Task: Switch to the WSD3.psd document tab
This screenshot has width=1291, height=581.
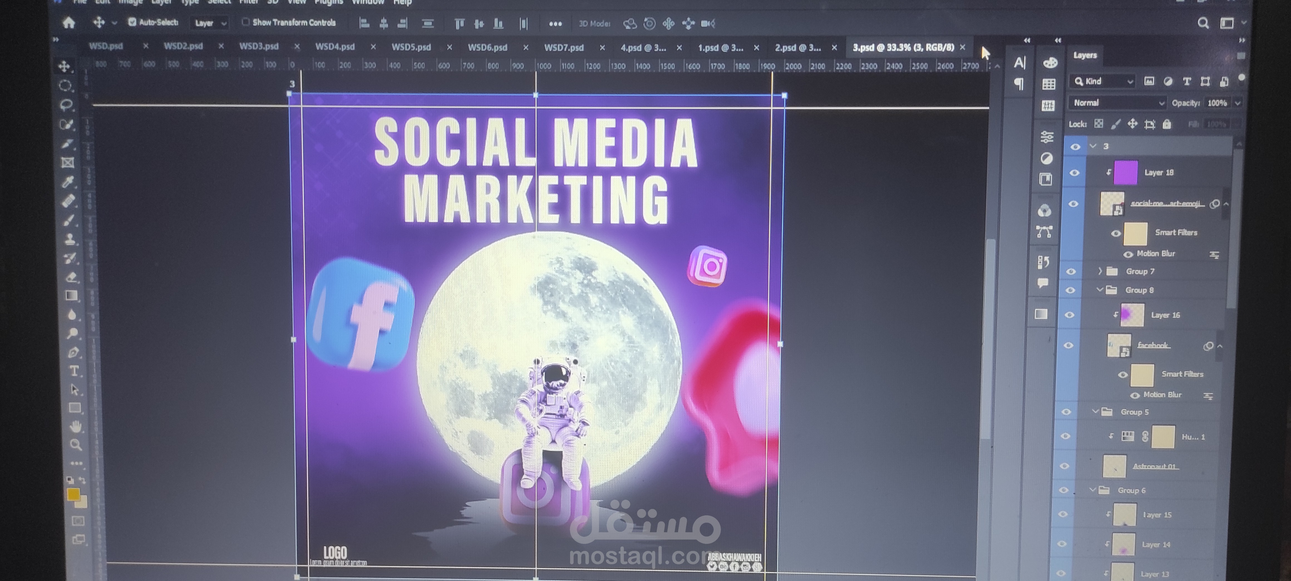Action: 258,46
